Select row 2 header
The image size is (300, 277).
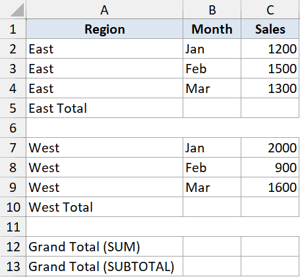13,49
